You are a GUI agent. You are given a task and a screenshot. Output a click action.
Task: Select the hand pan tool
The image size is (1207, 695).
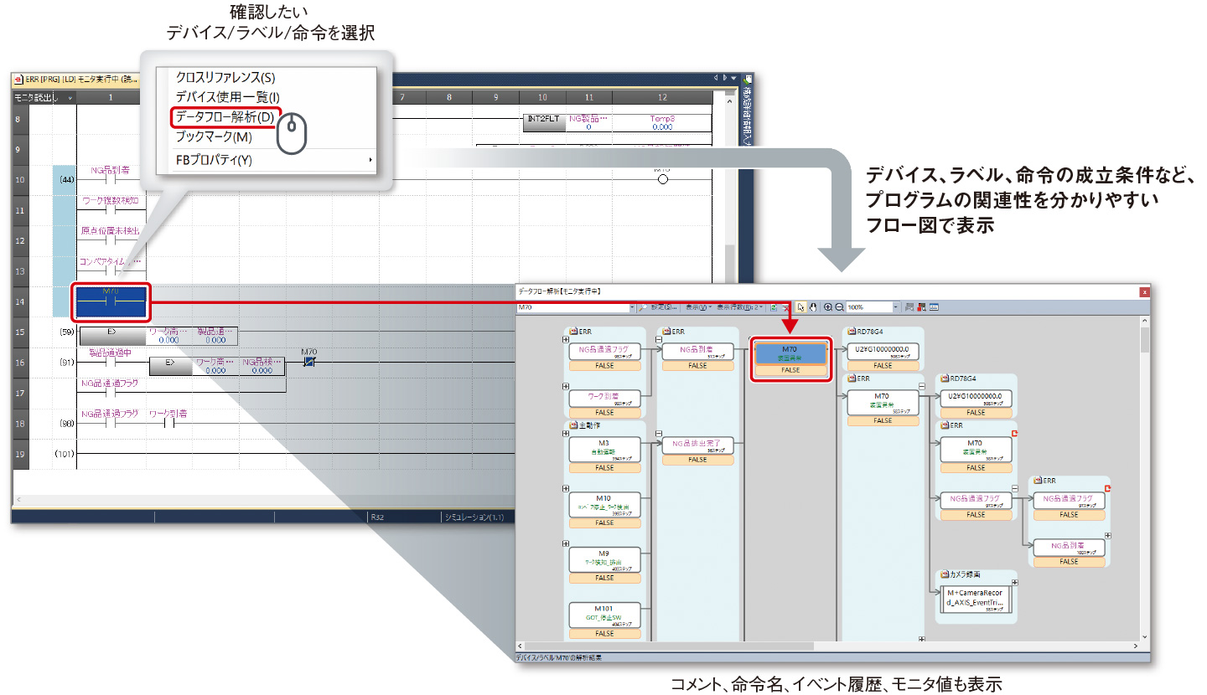coord(811,307)
